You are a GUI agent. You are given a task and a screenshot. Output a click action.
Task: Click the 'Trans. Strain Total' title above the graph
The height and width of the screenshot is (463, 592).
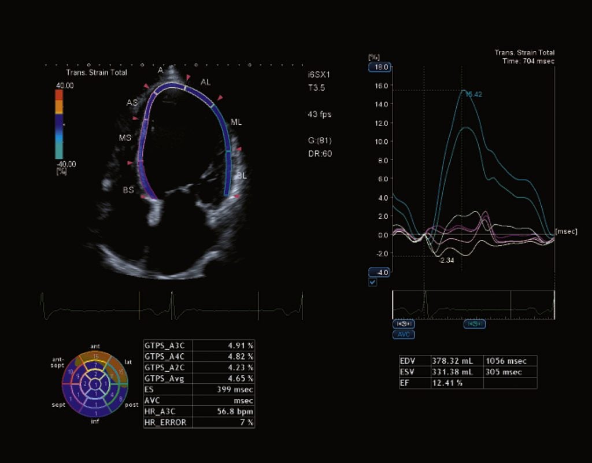[x=525, y=53]
